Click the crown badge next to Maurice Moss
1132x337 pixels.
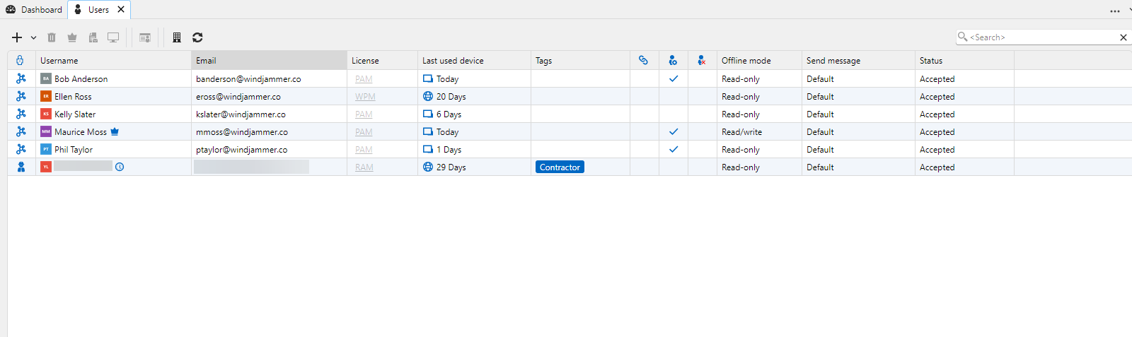[x=115, y=131]
